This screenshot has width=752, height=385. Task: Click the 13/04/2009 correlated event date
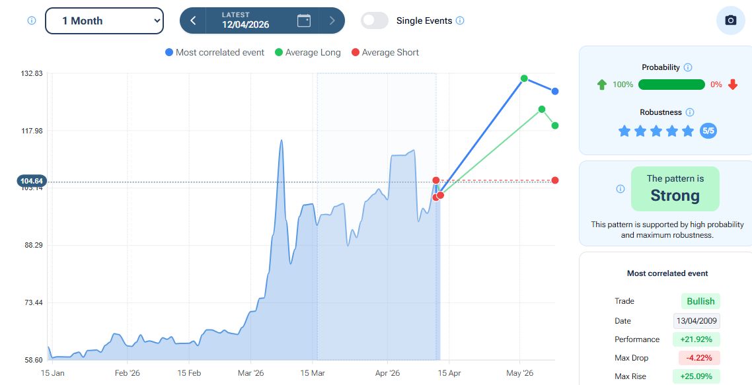click(x=696, y=321)
